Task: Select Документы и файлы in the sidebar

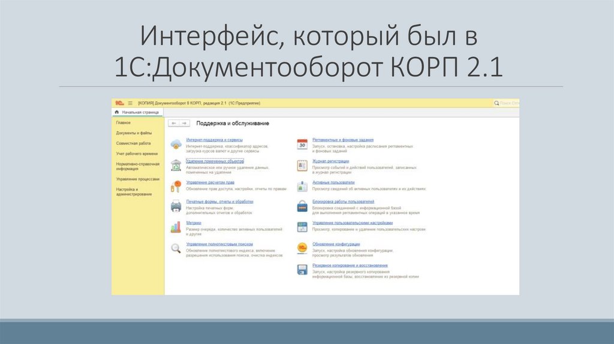Action: click(134, 133)
